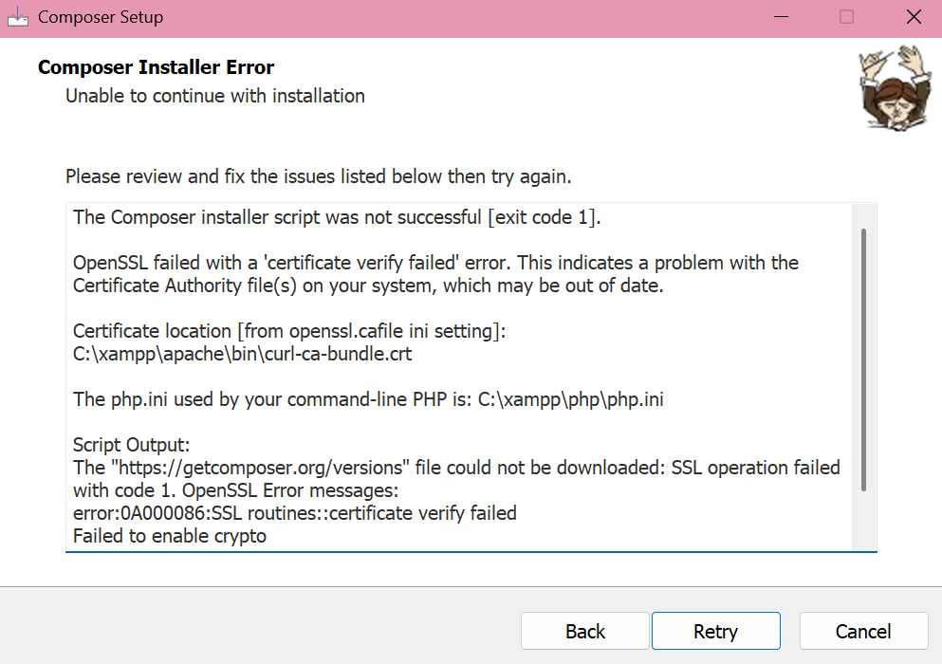942x664 pixels.
Task: Click the "Failed to enable crypto" line
Action: 170,536
